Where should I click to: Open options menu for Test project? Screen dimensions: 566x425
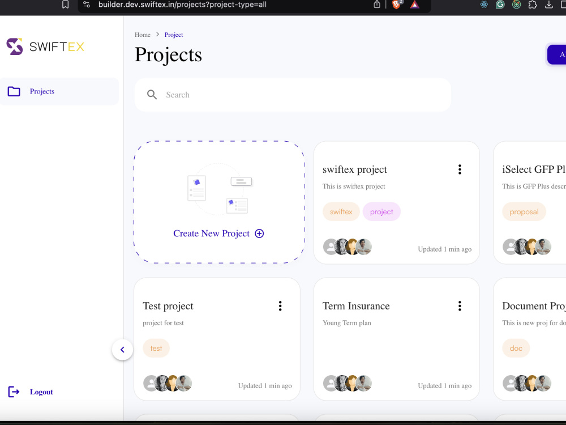pos(280,306)
